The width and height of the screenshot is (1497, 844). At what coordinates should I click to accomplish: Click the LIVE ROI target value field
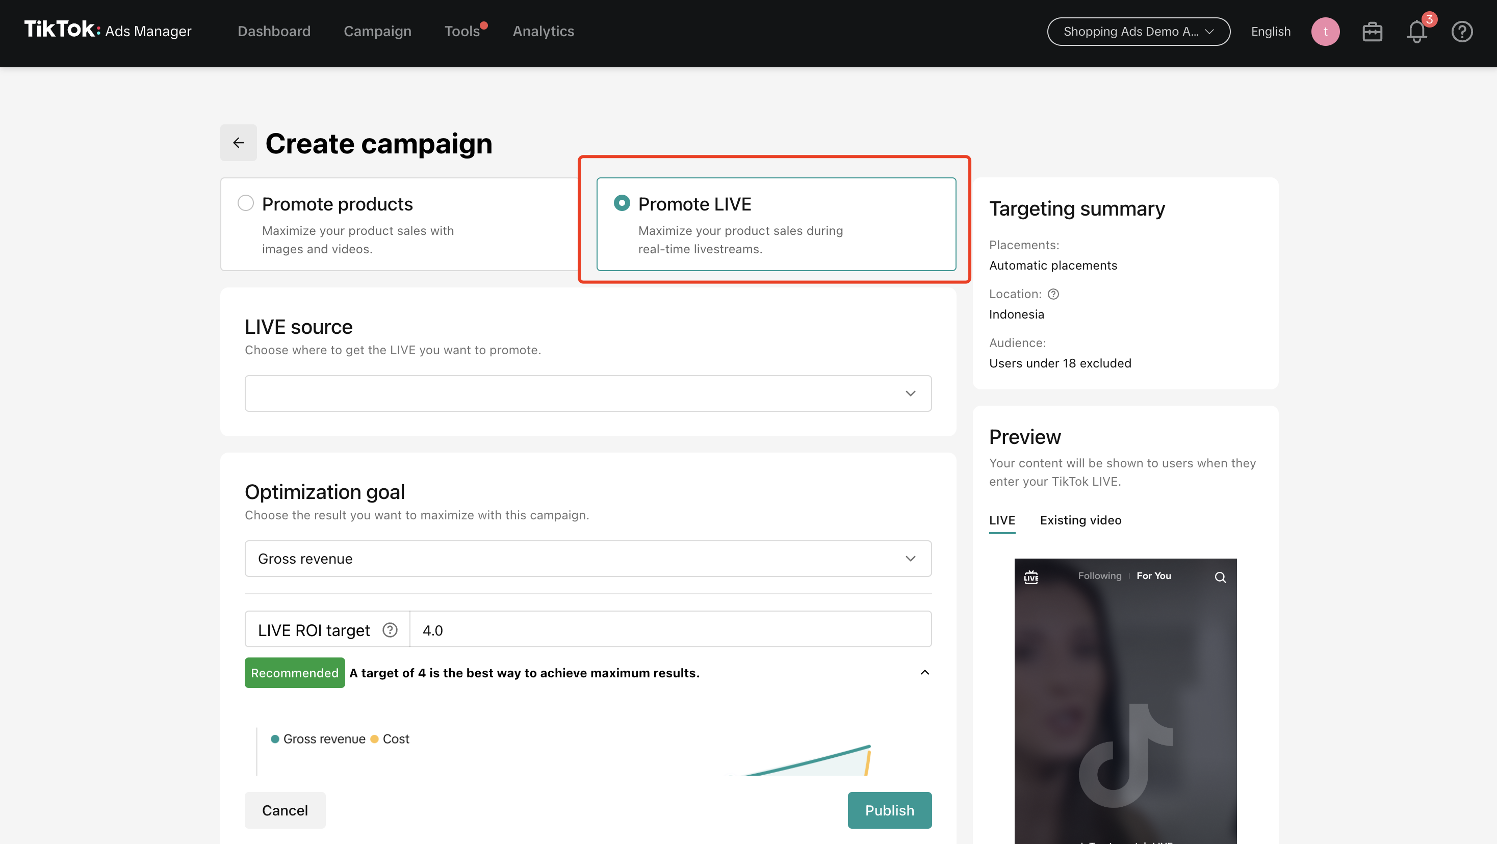point(670,629)
